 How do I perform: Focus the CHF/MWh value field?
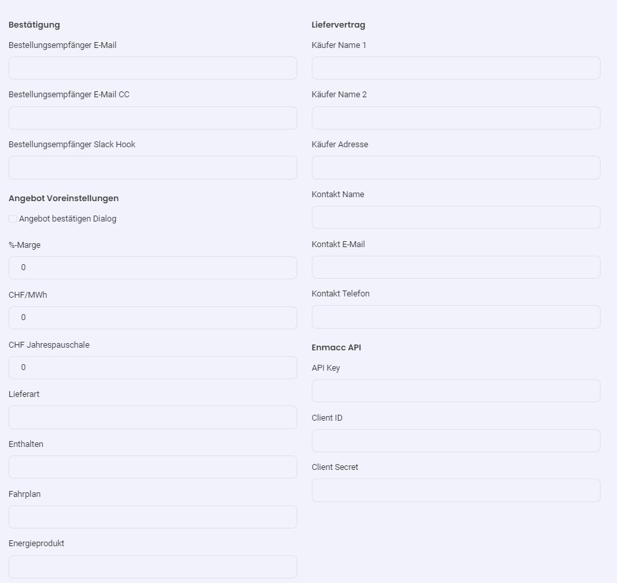153,317
